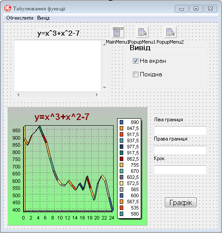Click the legend swatch next to 847,5

(121, 128)
